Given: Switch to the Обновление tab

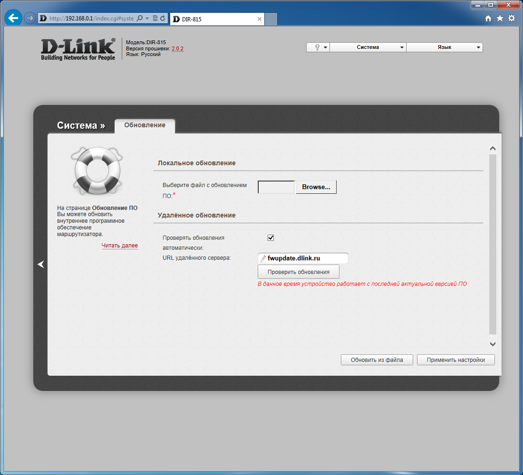Looking at the screenshot, I should coord(145,125).
